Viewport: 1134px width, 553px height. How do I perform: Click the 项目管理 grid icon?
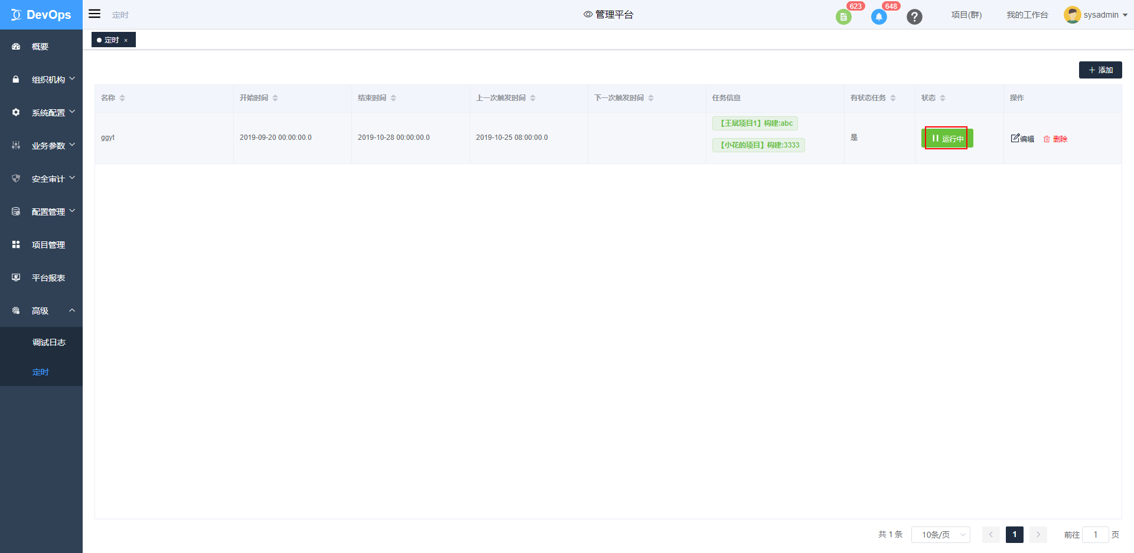pos(16,244)
